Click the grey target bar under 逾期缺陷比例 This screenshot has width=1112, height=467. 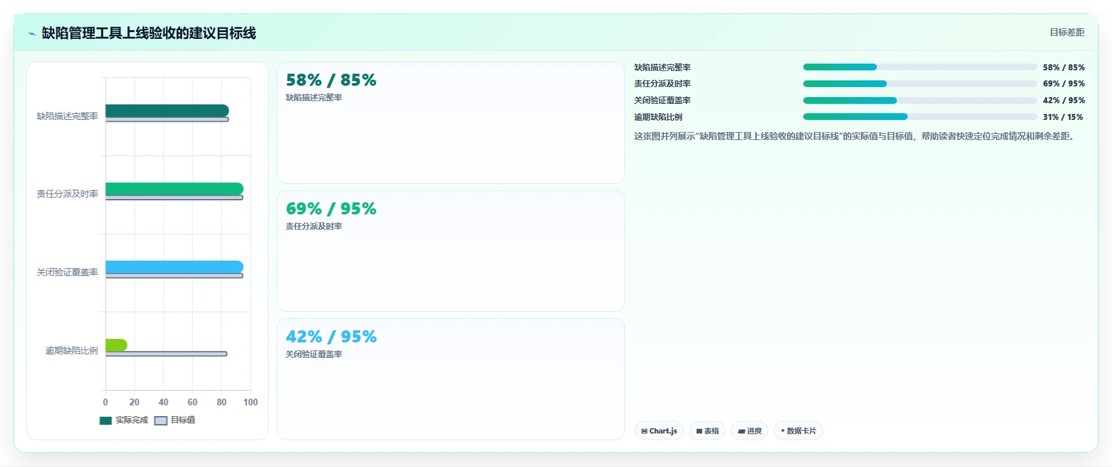[x=166, y=354]
